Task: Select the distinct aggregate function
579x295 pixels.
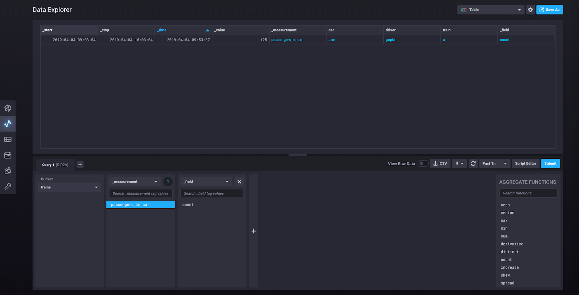Action: 510,252
